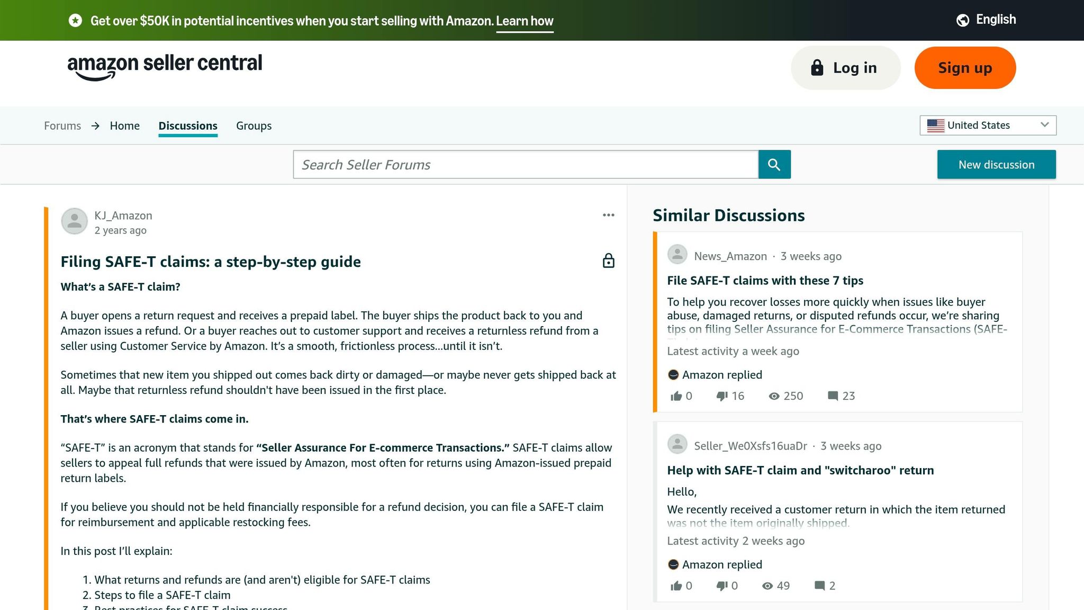The height and width of the screenshot is (610, 1084).
Task: Click 'Amazon replied' on the switcharoo card
Action: (722, 564)
